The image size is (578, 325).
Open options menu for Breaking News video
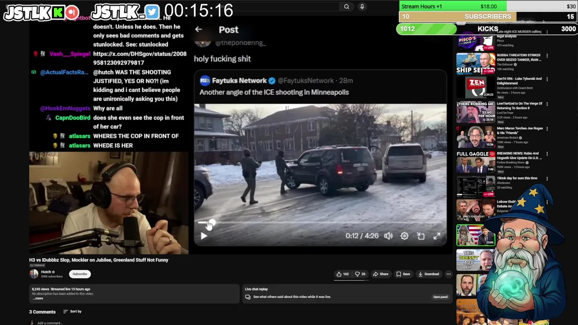coord(547,154)
